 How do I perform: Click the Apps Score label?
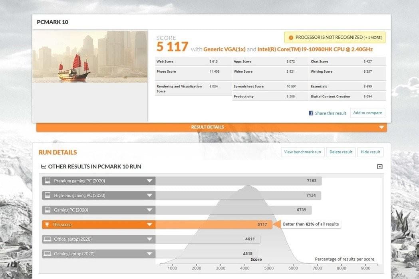(242, 61)
